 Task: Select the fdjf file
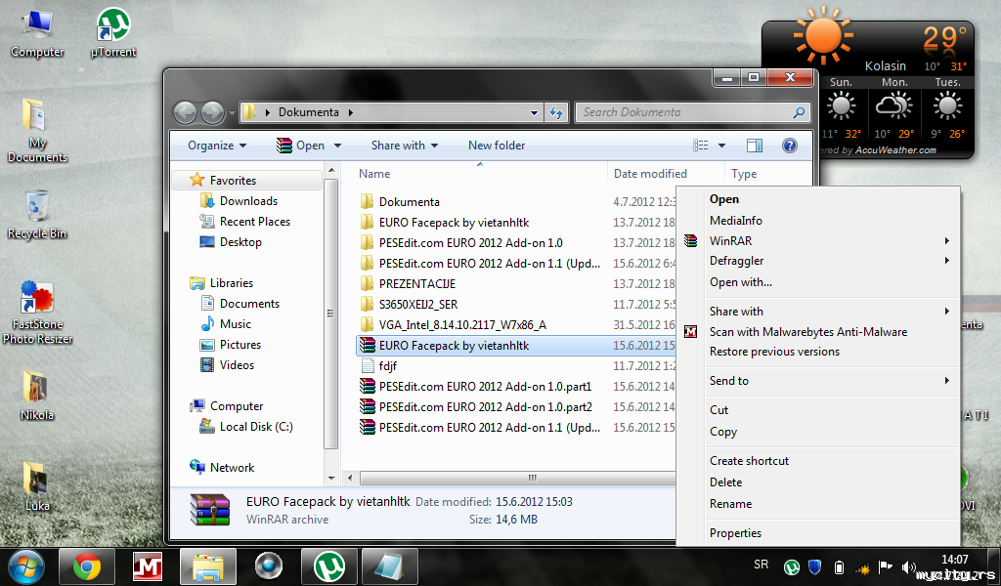pyautogui.click(x=387, y=366)
